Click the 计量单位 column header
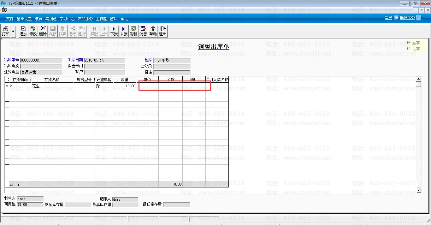 click(104, 80)
